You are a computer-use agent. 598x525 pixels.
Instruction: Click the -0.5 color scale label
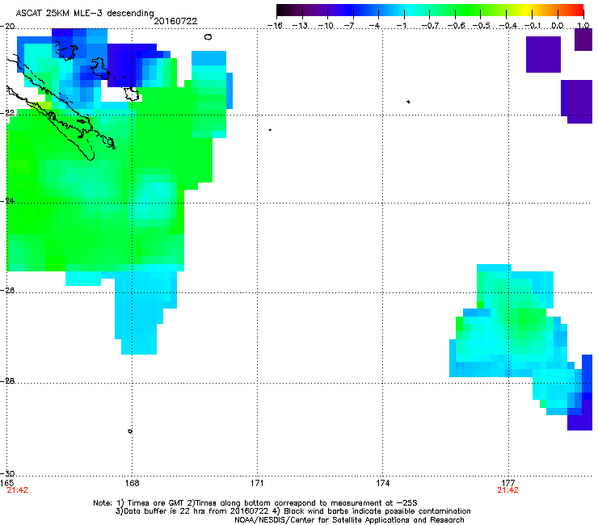481,26
